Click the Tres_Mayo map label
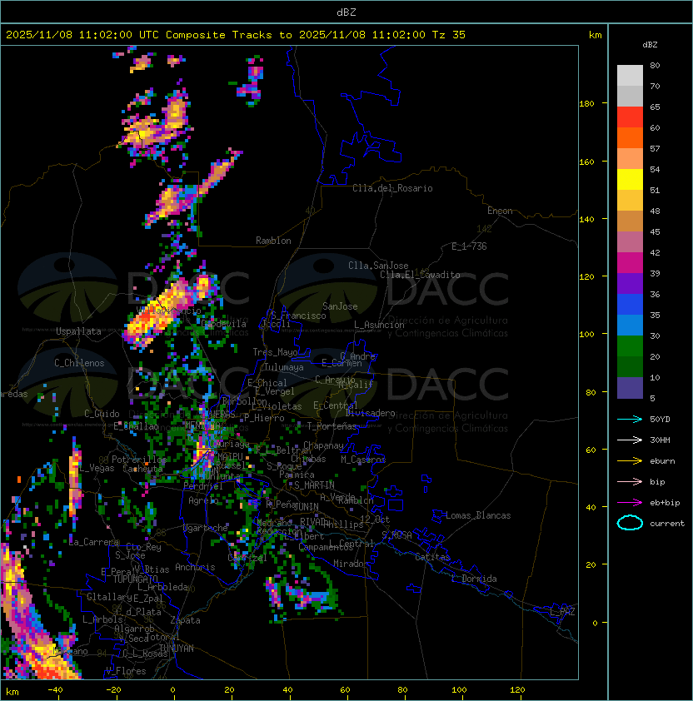The width and height of the screenshot is (693, 701). [x=275, y=352]
